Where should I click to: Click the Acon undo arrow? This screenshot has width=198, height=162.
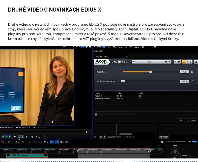pos(175,62)
